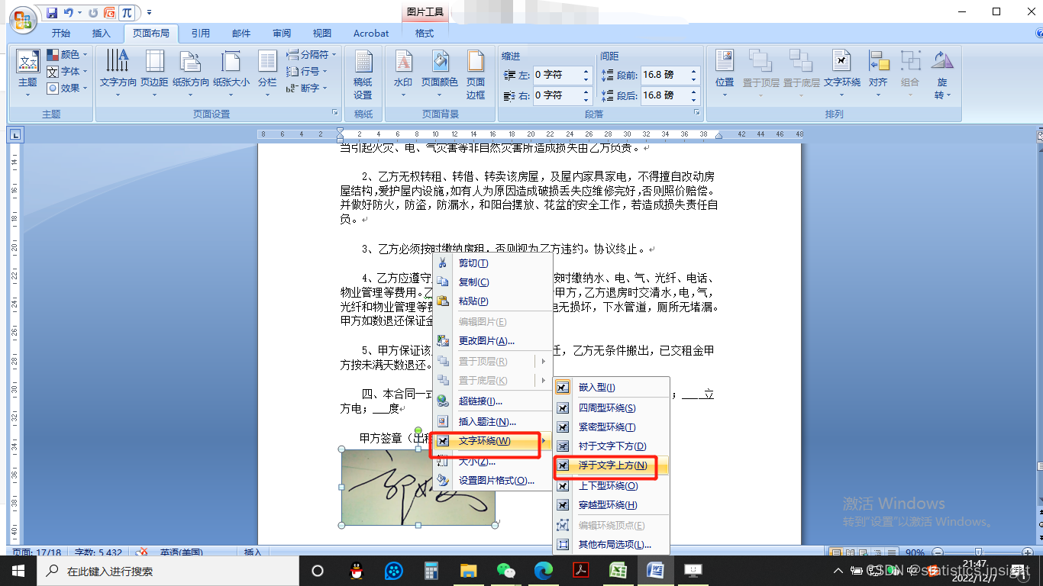Open the Picture Format (格式) tab
Image resolution: width=1043 pixels, height=586 pixels.
point(425,33)
